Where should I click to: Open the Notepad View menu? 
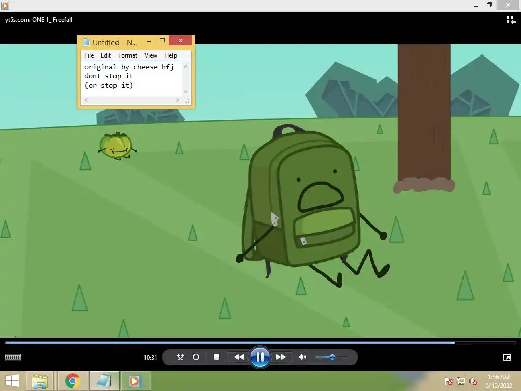(151, 55)
